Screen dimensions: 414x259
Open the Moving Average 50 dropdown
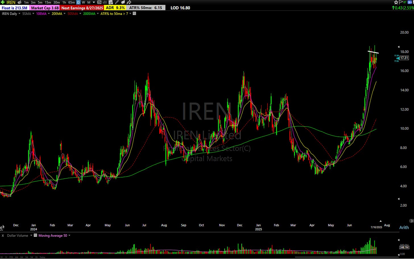coord(69,235)
